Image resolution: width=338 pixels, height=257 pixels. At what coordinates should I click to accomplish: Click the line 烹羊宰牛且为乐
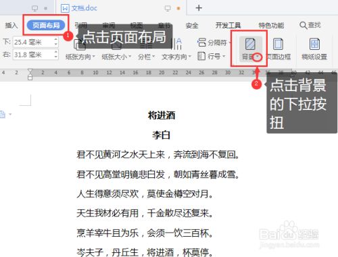pos(145,233)
